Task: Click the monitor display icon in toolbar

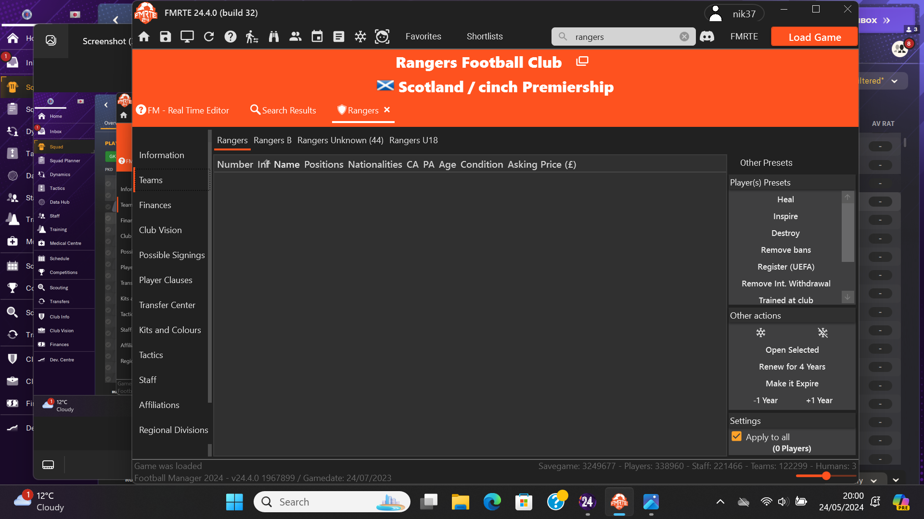Action: (x=187, y=37)
